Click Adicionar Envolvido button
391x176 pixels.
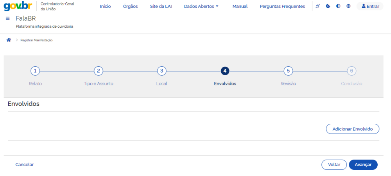click(x=352, y=129)
